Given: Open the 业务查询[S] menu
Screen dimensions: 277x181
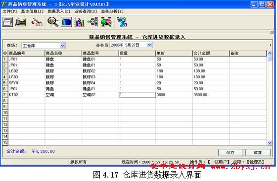Looking at the screenshot, I should click(86, 11).
